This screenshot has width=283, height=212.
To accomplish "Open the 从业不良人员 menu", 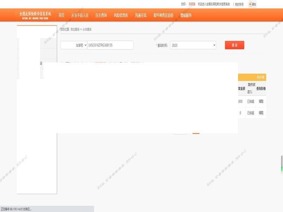I will 80,15.
